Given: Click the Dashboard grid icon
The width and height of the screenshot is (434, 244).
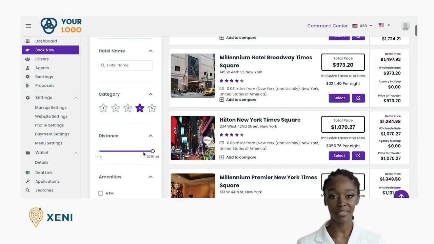Looking at the screenshot, I should click(28, 41).
